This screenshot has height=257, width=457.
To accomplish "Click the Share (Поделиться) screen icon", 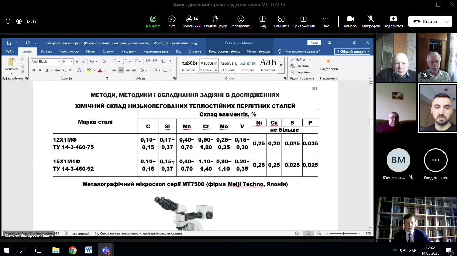I will click(x=393, y=19).
